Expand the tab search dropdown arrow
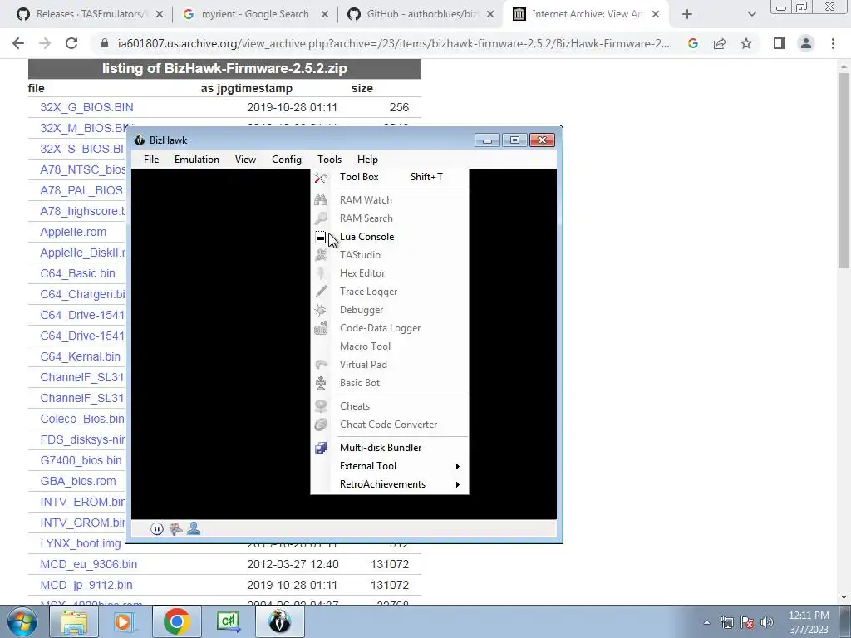 [751, 15]
